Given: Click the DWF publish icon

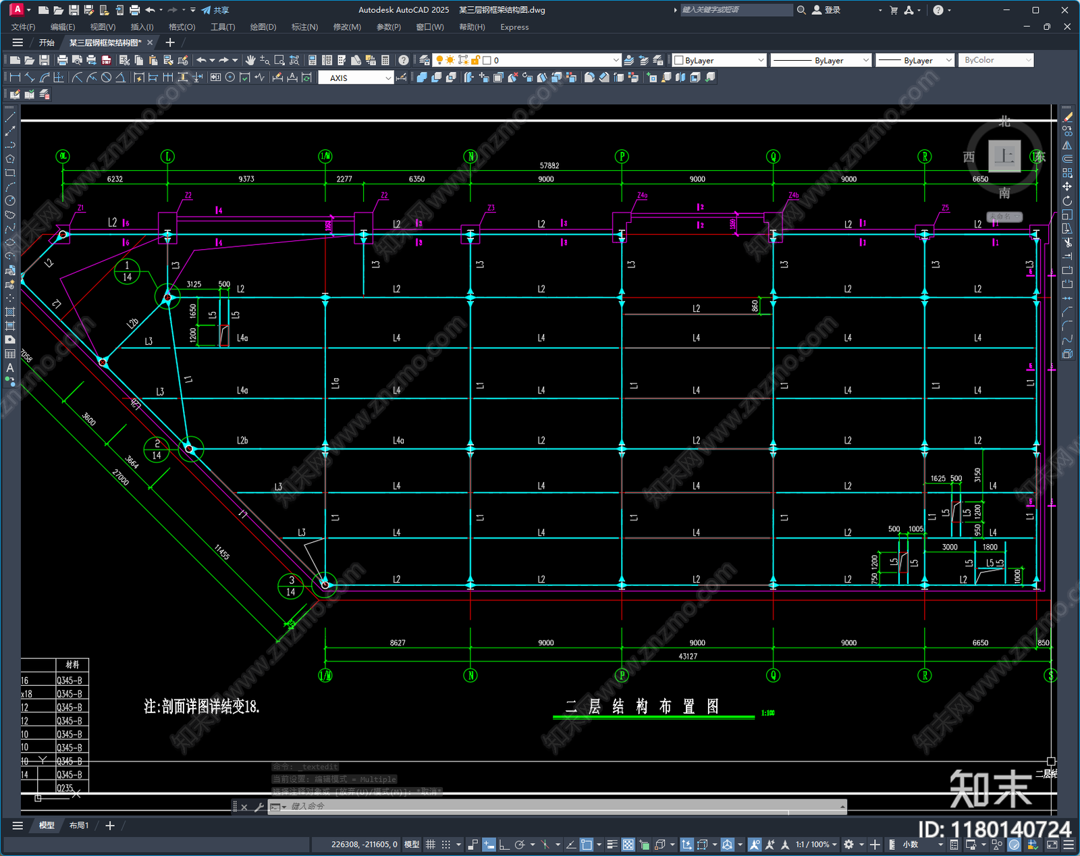Looking at the screenshot, I should [x=106, y=60].
